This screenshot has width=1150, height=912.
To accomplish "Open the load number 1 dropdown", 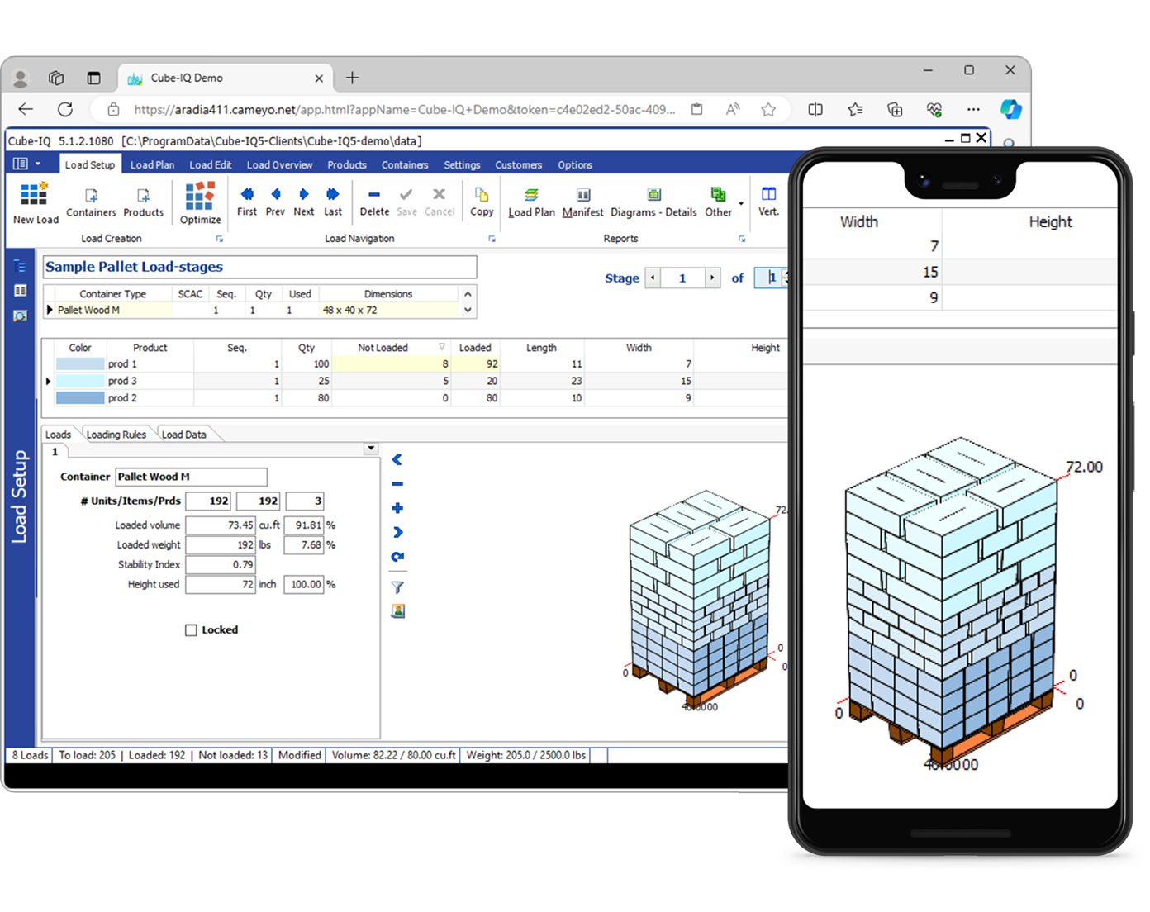I will 371,449.
